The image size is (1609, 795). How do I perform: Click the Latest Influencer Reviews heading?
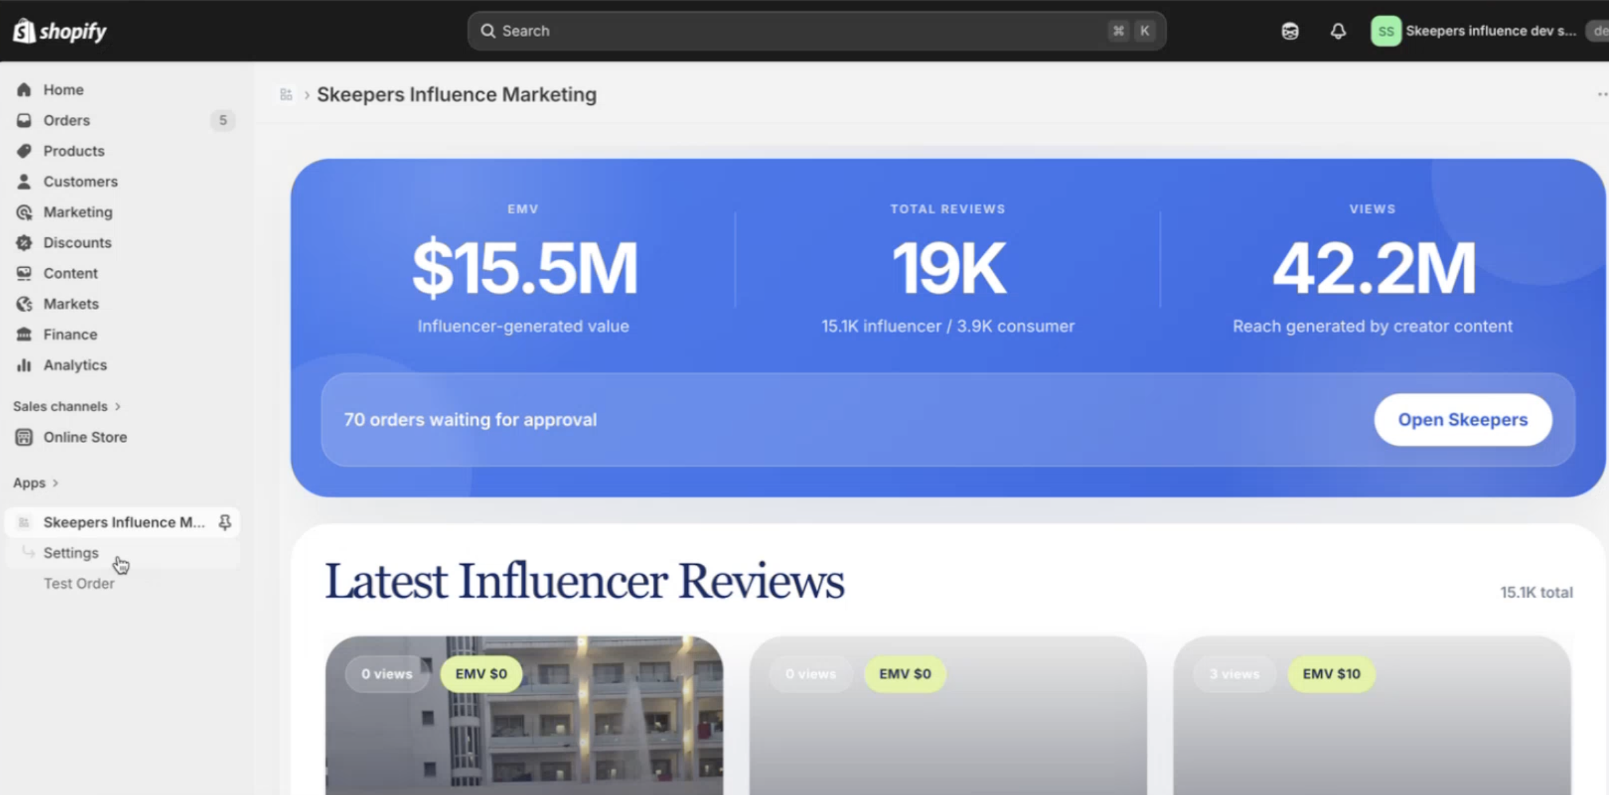[585, 580]
